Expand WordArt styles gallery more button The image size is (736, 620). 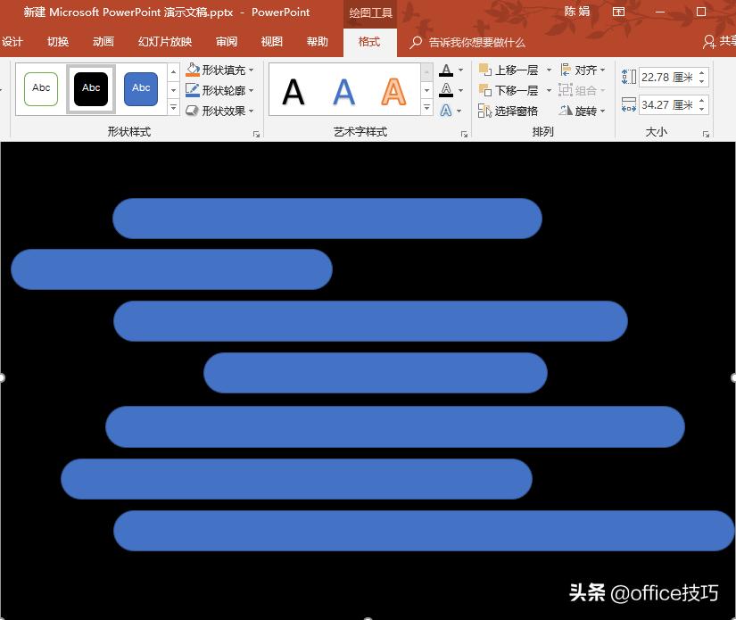click(426, 107)
